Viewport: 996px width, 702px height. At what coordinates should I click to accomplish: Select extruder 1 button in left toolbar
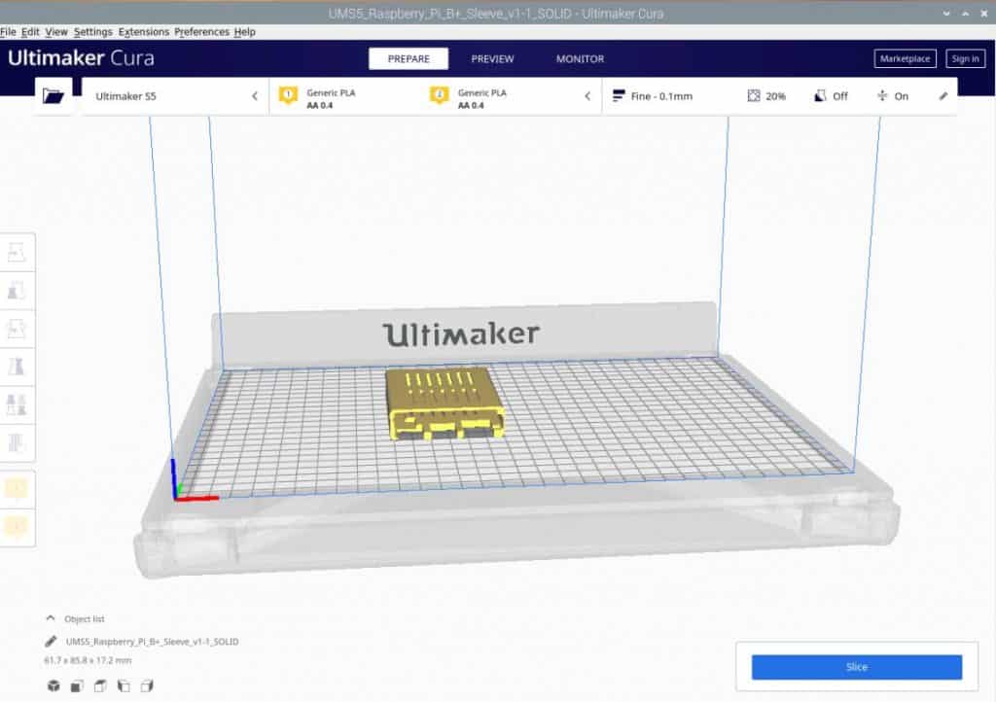(17, 488)
